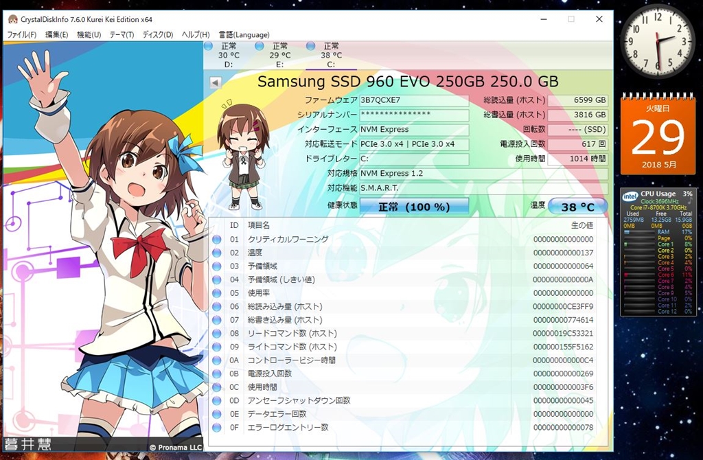Click the calendar gadget showing 29
This screenshot has height=460, width=703.
658,134
